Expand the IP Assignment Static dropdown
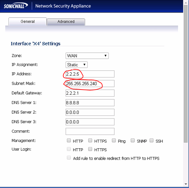Image resolution: width=189 pixels, height=188 pixels. click(x=77, y=65)
